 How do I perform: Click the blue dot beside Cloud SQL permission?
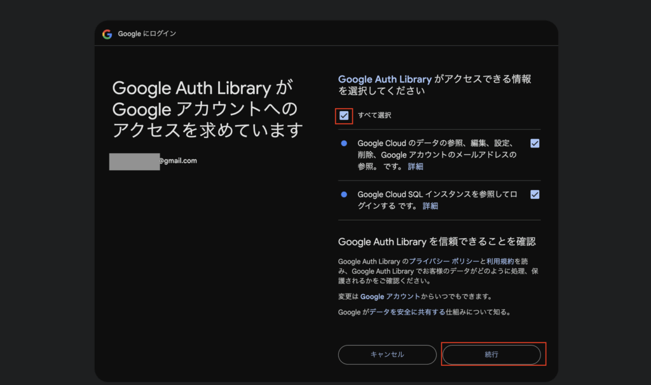[x=344, y=194]
